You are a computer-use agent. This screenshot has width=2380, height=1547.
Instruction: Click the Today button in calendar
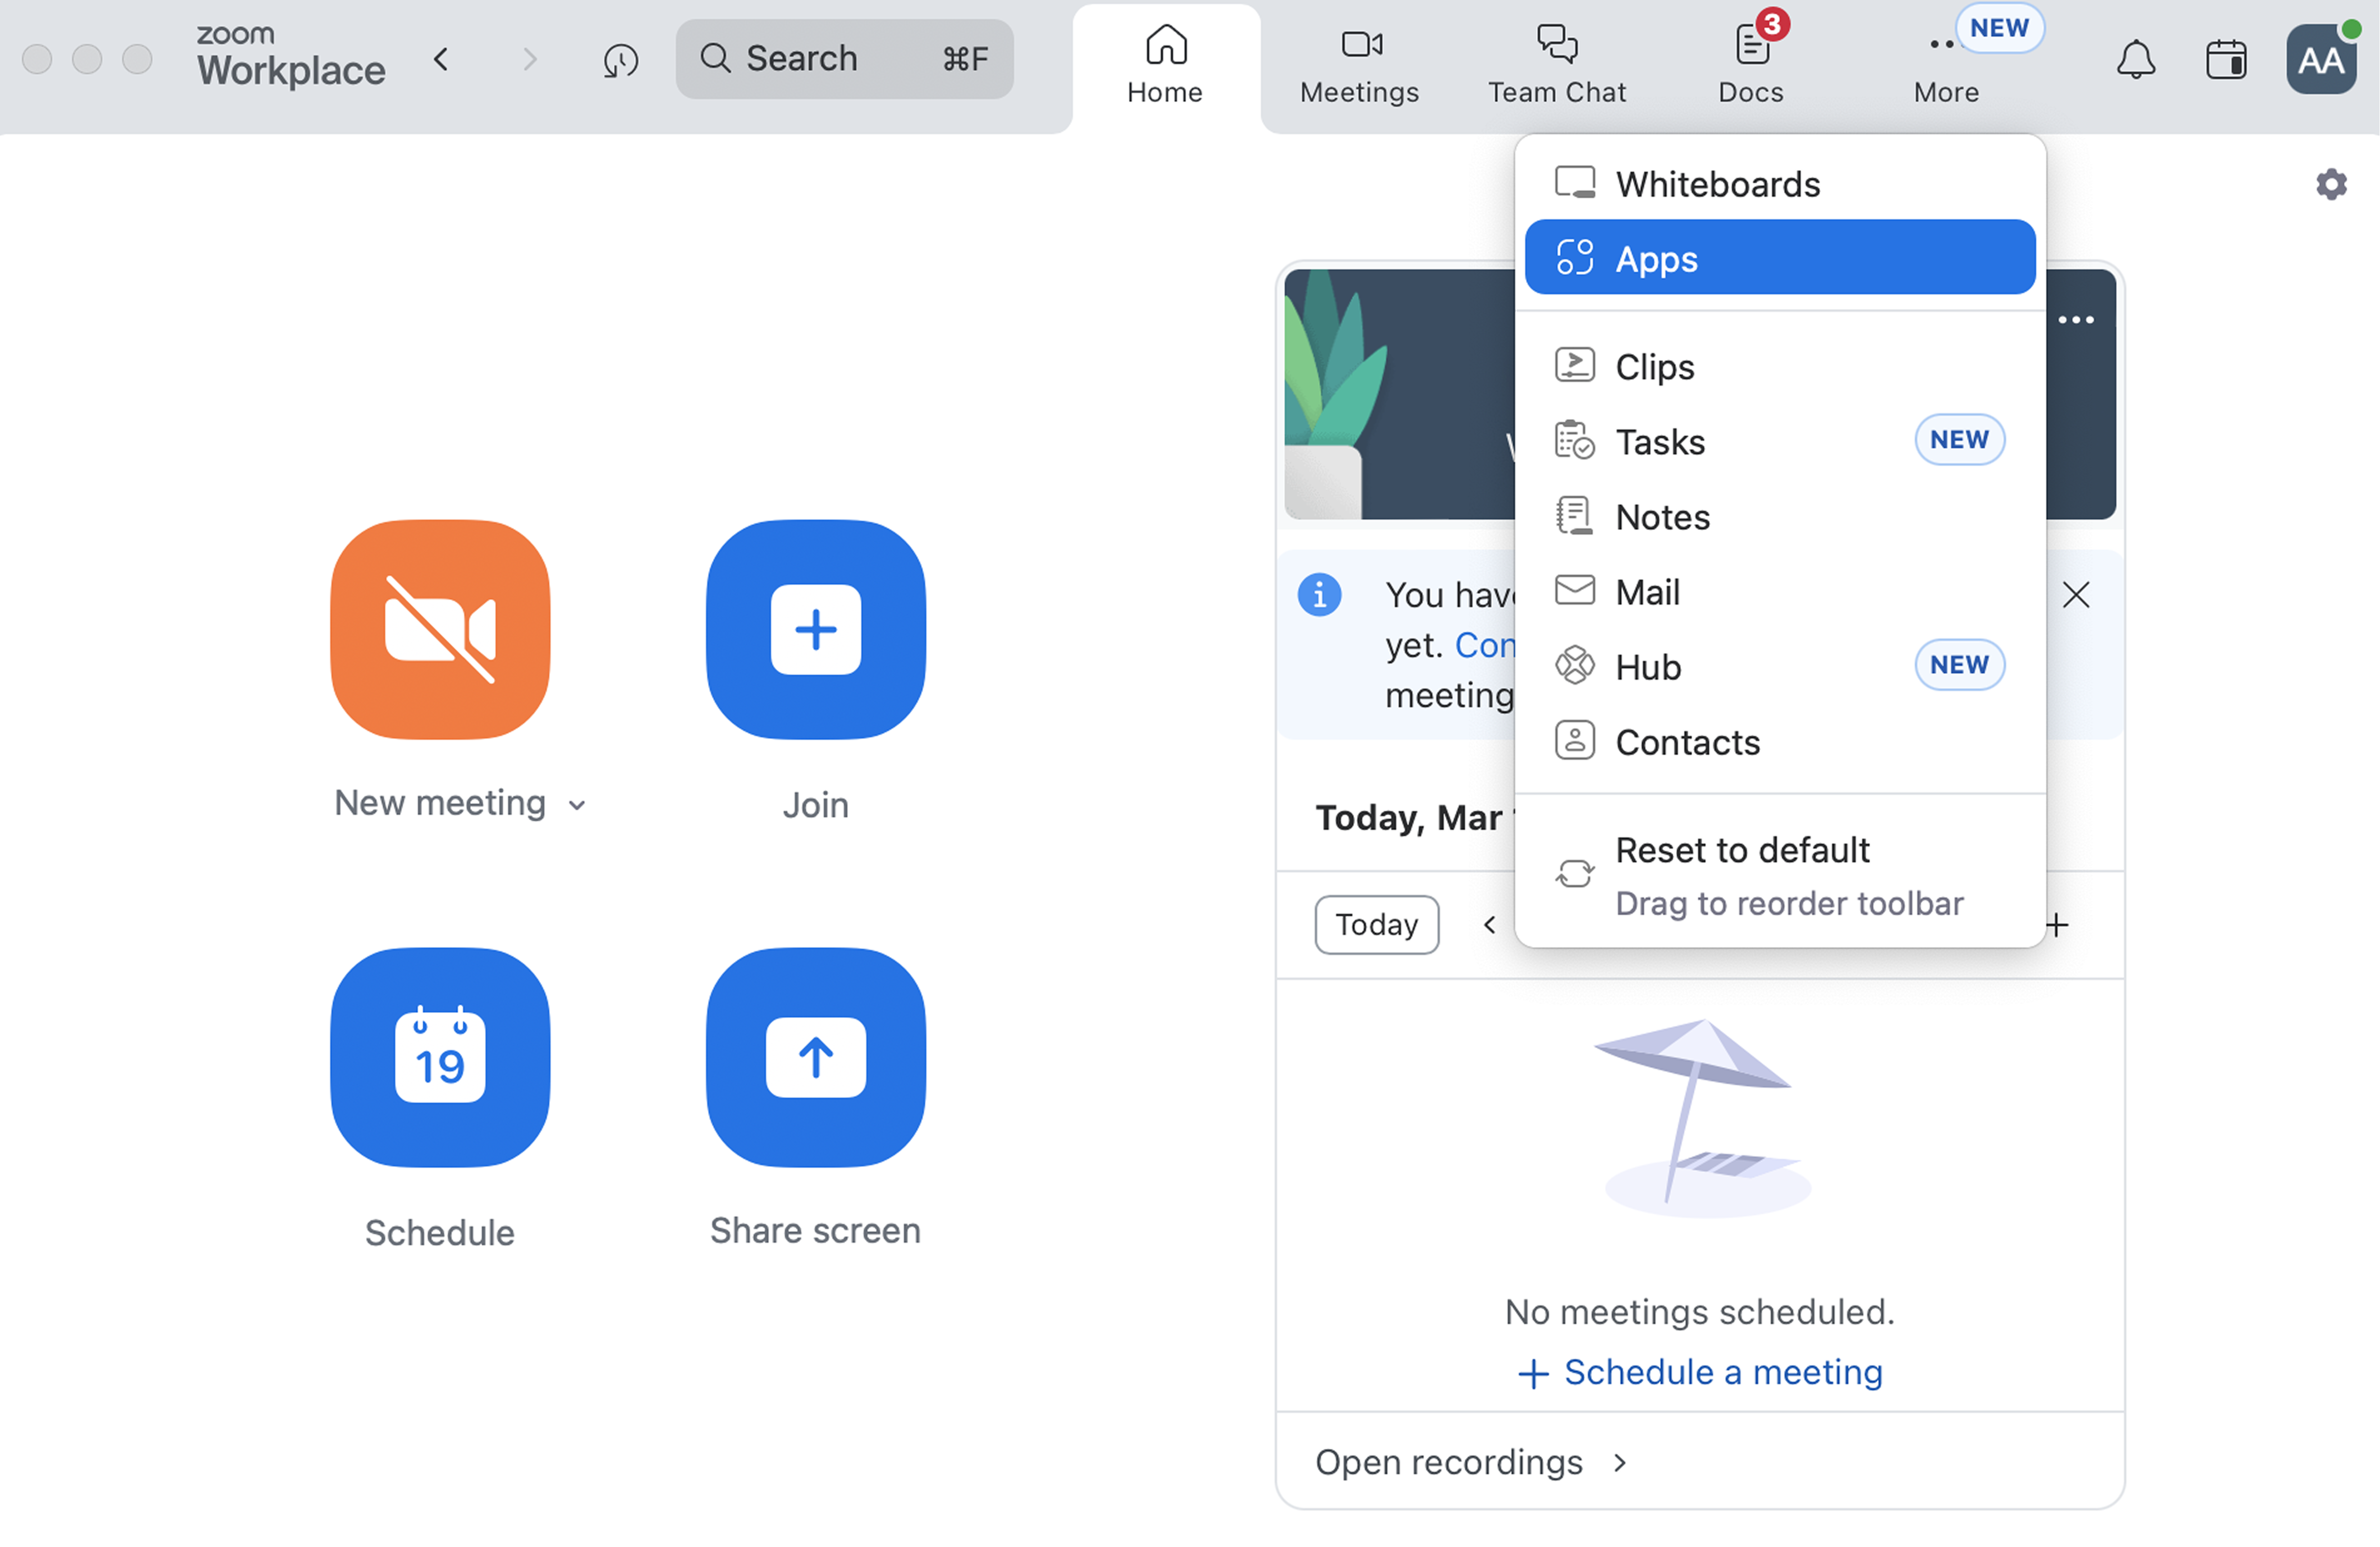click(x=1376, y=925)
